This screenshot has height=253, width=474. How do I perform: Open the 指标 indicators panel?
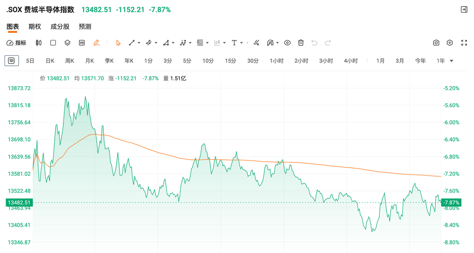click(16, 43)
